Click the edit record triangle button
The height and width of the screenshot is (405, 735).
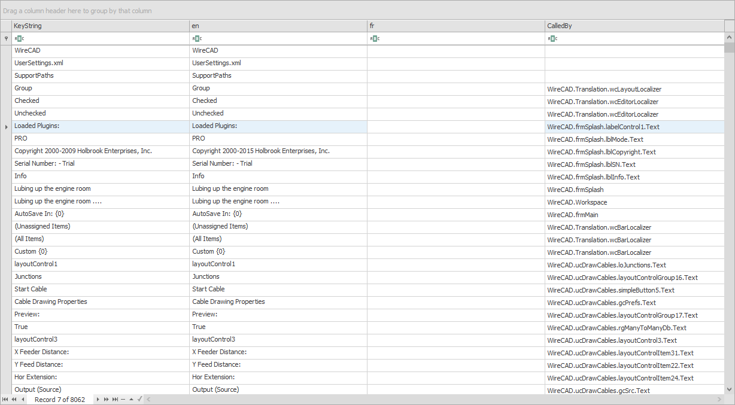coord(131,399)
